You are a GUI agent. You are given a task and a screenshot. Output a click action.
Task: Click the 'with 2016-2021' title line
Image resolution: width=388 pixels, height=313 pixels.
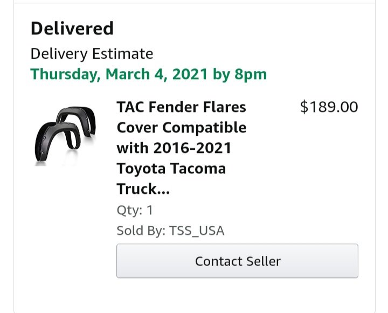(174, 148)
